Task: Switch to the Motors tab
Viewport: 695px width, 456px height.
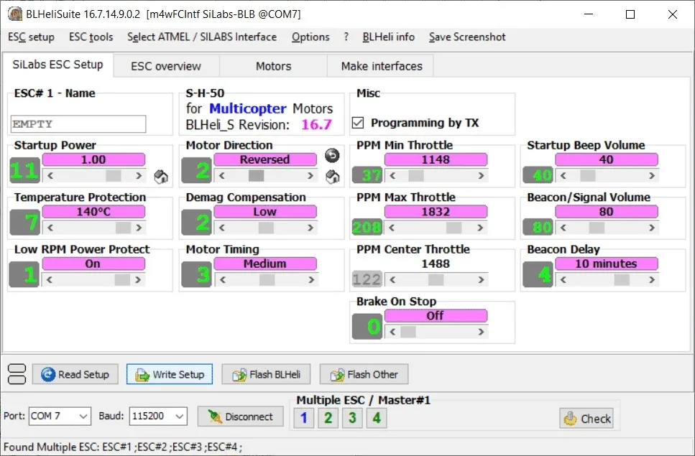Action: 273,66
